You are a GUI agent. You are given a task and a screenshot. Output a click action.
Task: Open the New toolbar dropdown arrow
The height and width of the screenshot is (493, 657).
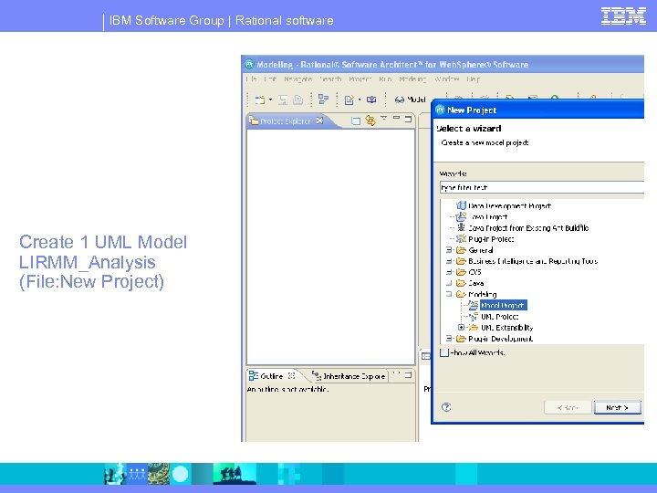click(270, 100)
